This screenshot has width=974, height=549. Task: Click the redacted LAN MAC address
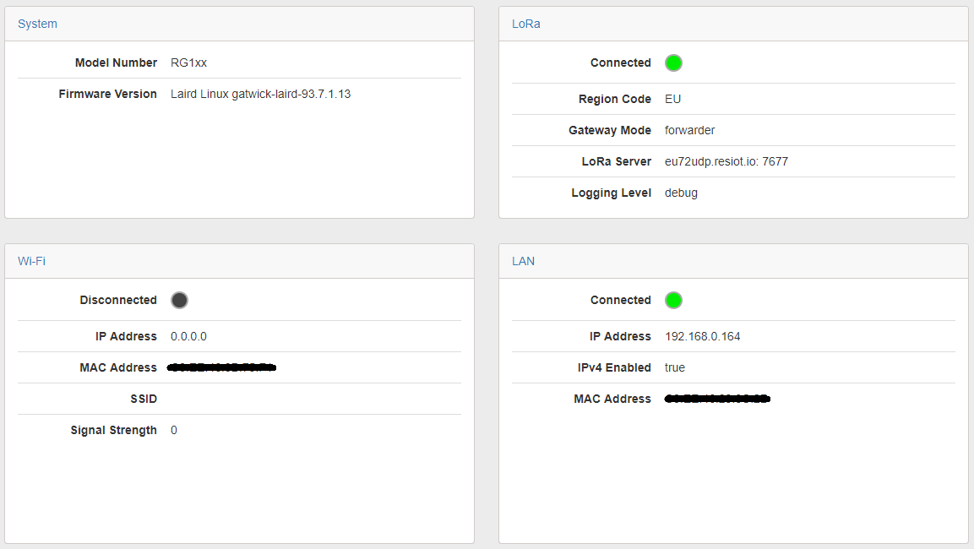(x=717, y=399)
